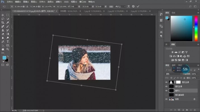The height and width of the screenshot is (112, 200).
Task: Select the 雪花远景 layer thumbnail with mask
Action: click(x=171, y=82)
